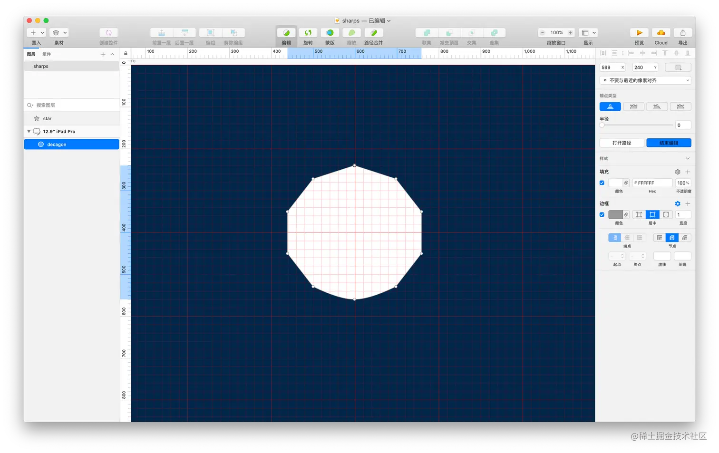The width and height of the screenshot is (719, 453).
Task: Collapse the 12.9" iPad Pro artboard
Action: 29,131
